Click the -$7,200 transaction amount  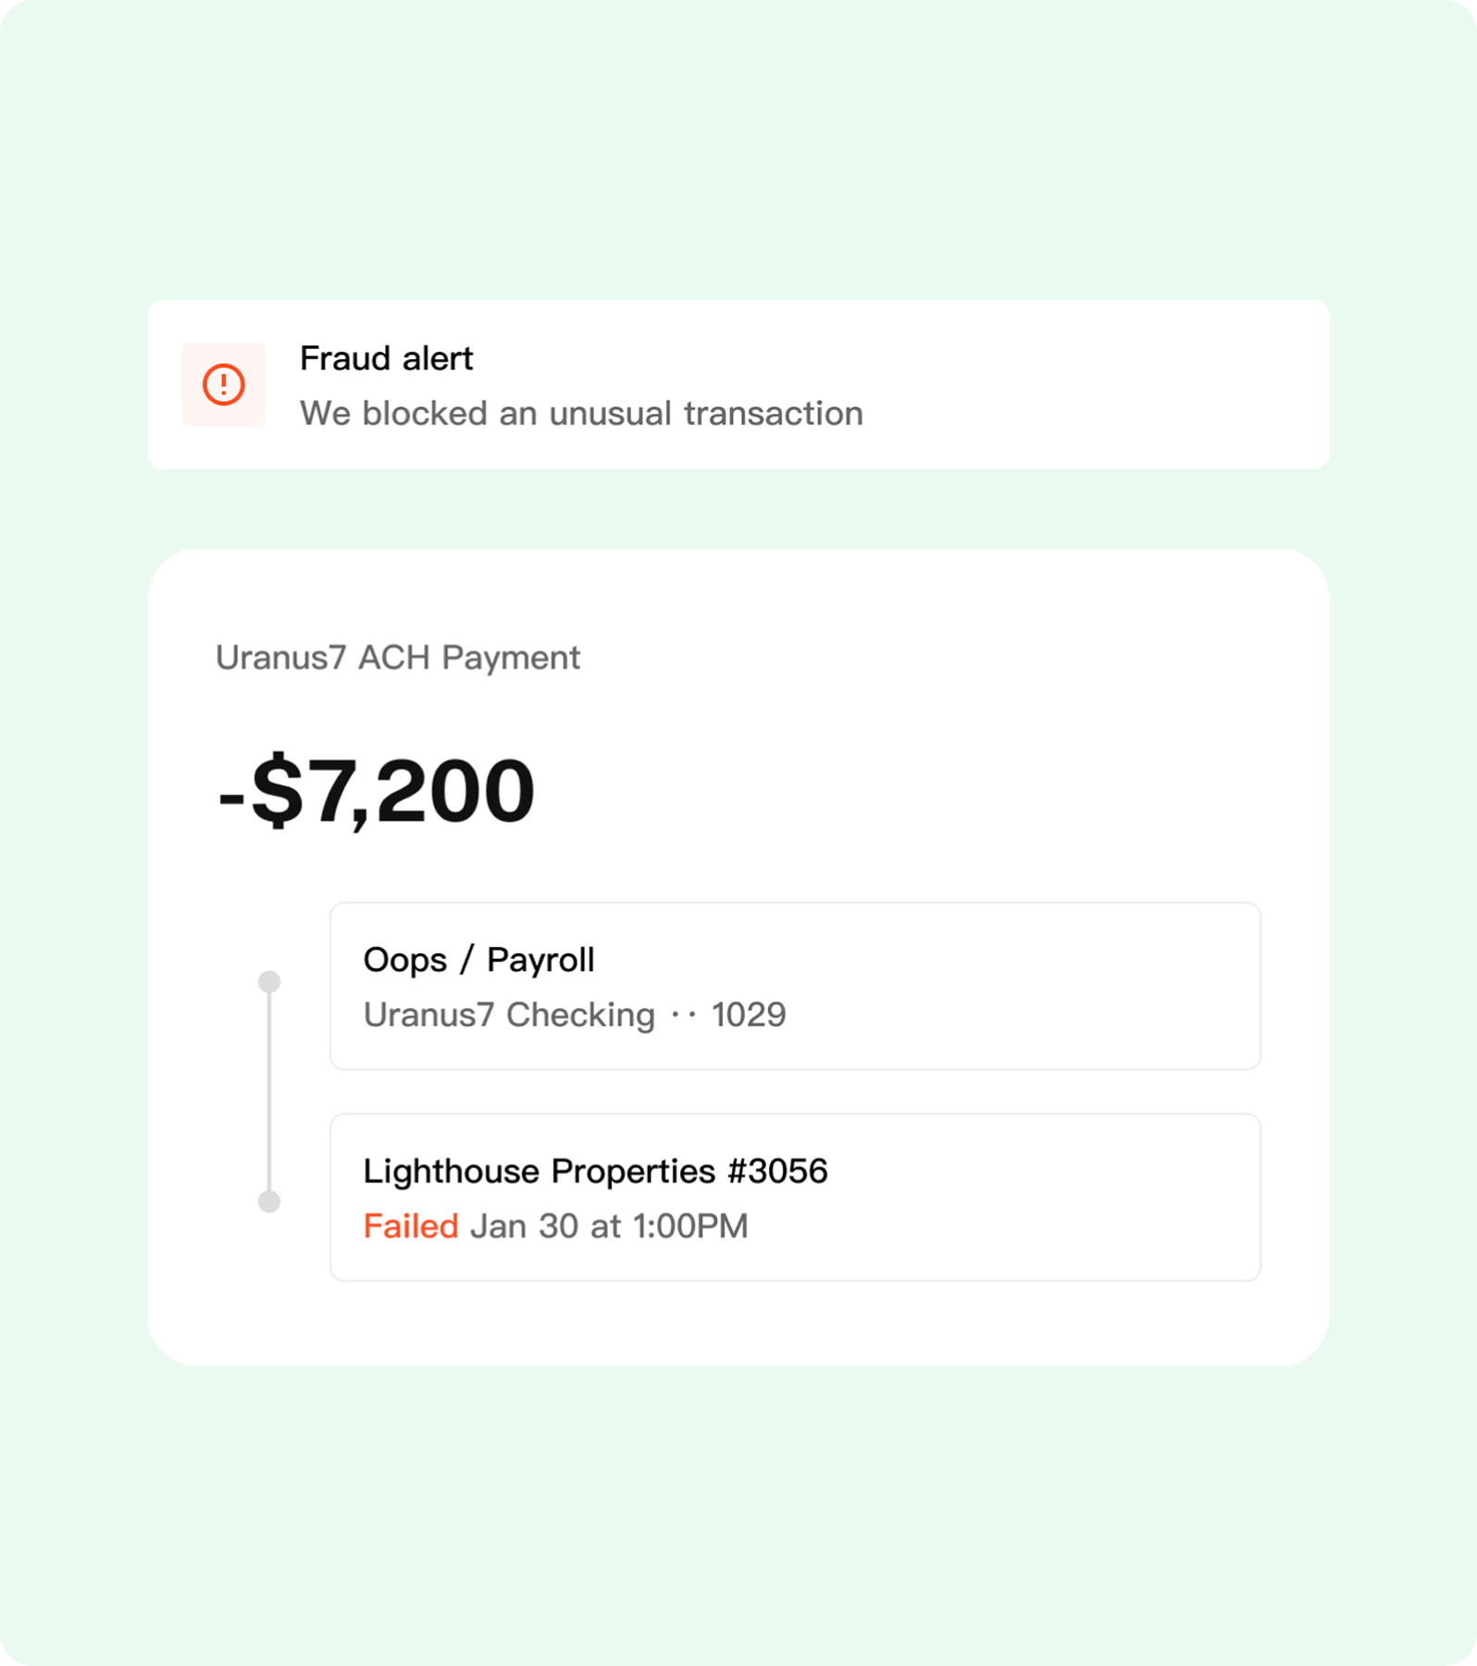tap(377, 791)
